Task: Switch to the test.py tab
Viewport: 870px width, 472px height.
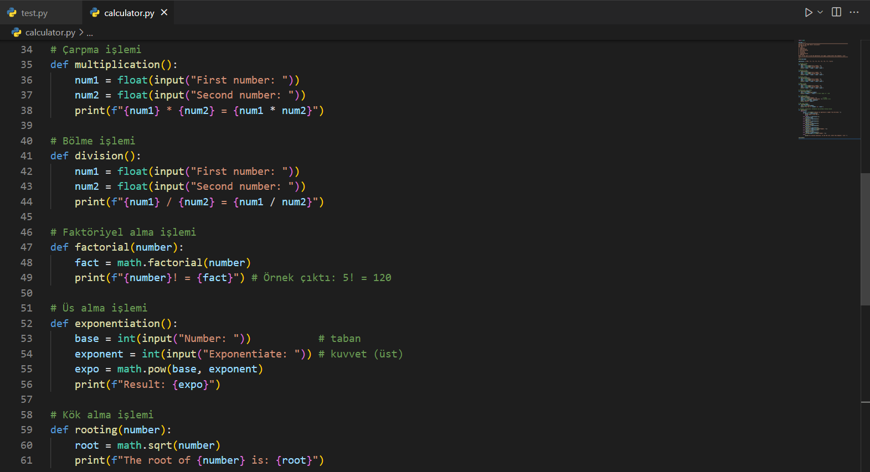Action: 34,13
